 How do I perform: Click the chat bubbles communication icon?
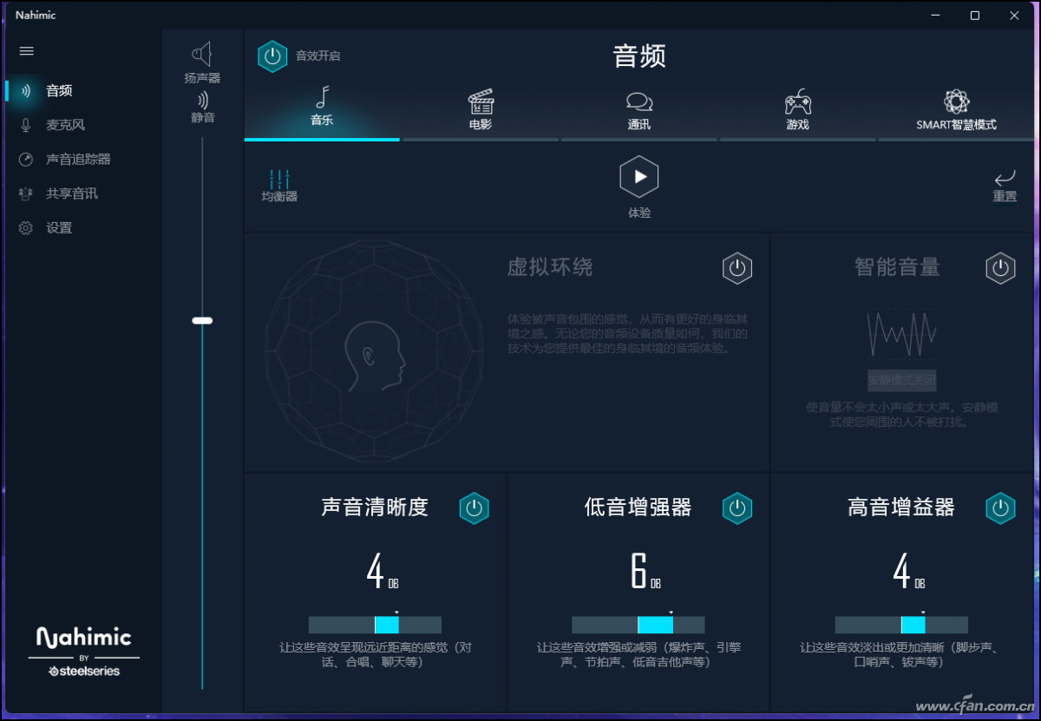point(639,103)
